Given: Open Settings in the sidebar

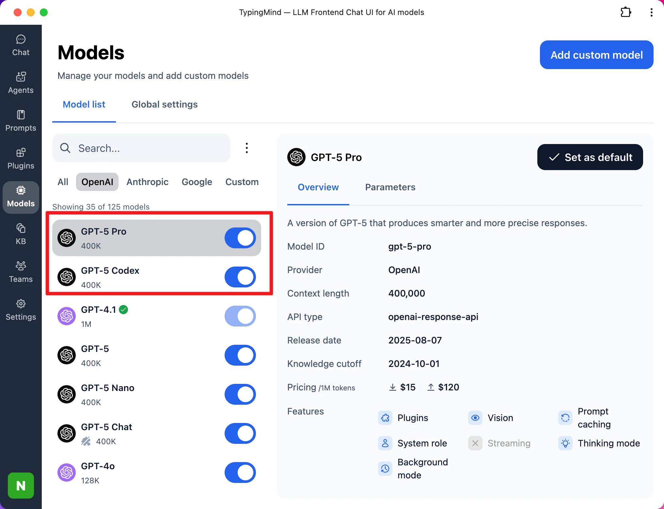Looking at the screenshot, I should coord(21,310).
